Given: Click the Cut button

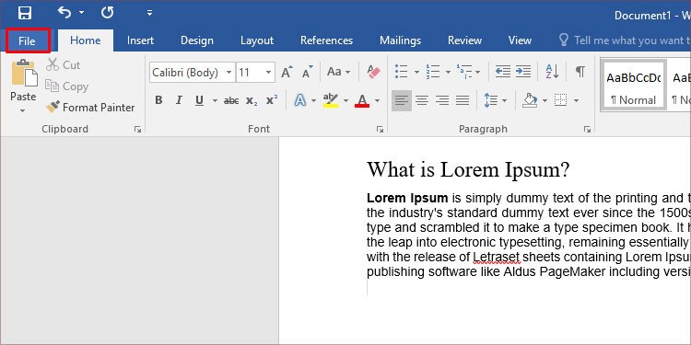Looking at the screenshot, I should click(63, 65).
